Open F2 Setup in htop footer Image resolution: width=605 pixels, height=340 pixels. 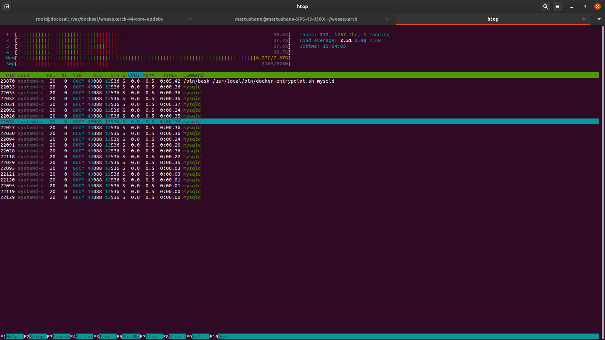pyautogui.click(x=36, y=337)
